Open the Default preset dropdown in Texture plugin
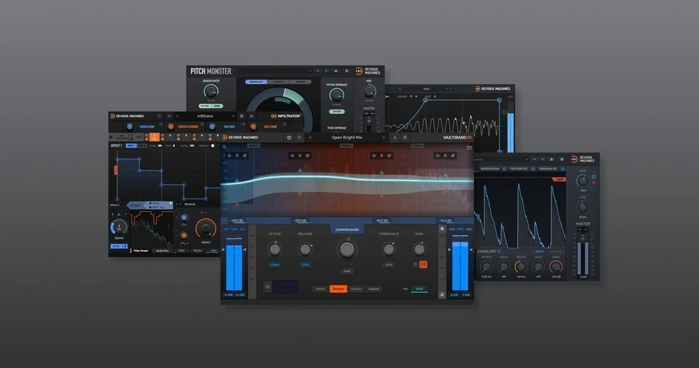Viewport: 699px width, 368px height. (x=501, y=159)
